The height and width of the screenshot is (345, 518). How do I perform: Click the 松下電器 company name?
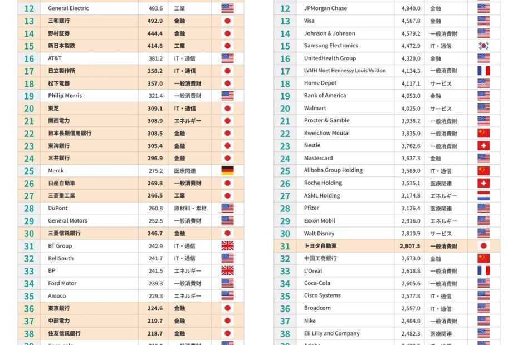pos(59,83)
